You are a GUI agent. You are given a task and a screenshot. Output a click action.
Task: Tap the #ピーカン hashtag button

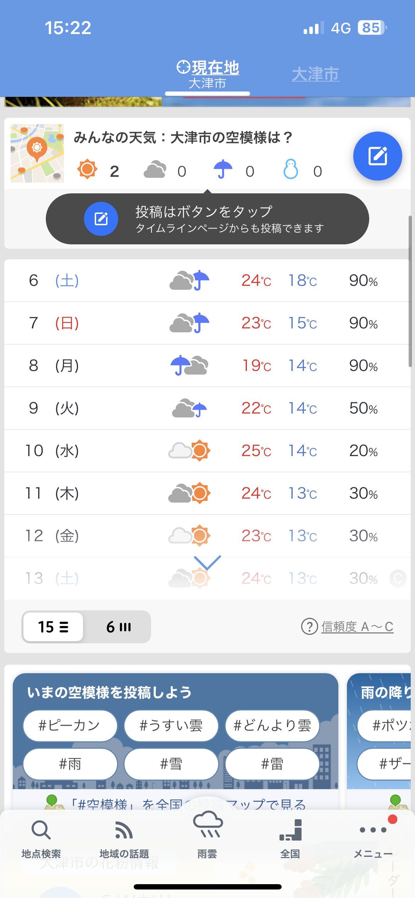[x=70, y=726]
